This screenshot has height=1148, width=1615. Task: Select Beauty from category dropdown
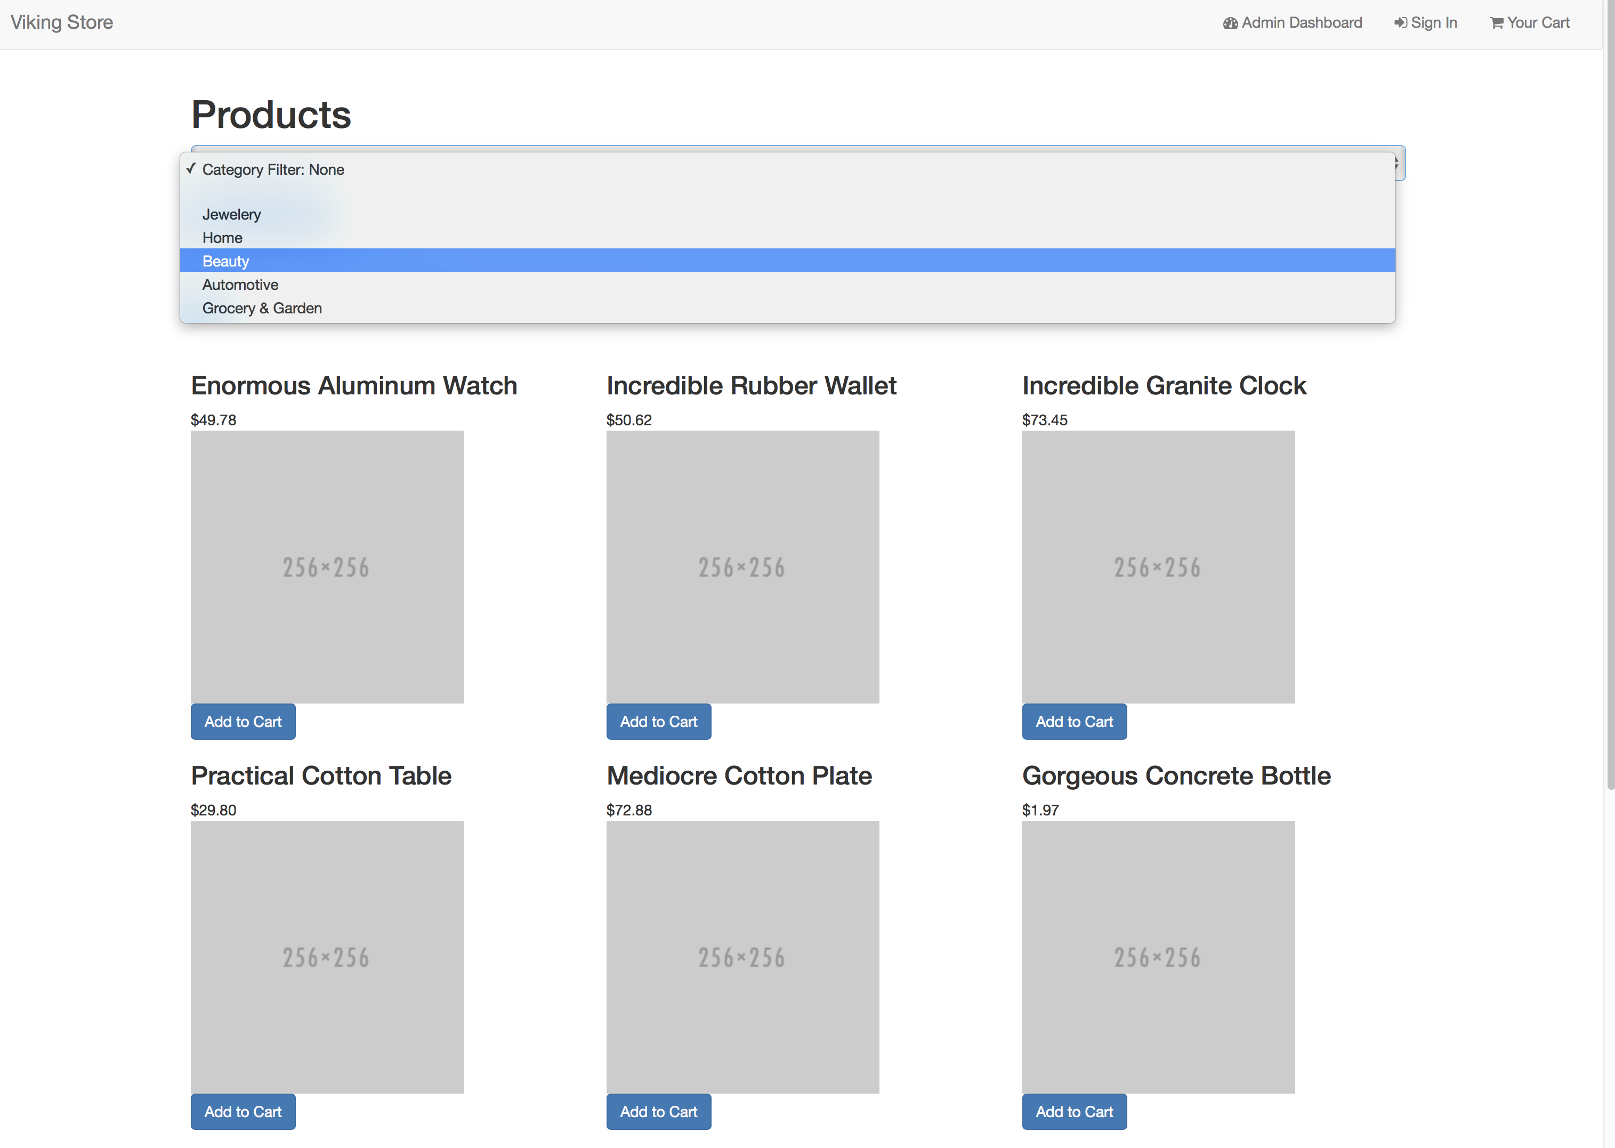(x=226, y=261)
